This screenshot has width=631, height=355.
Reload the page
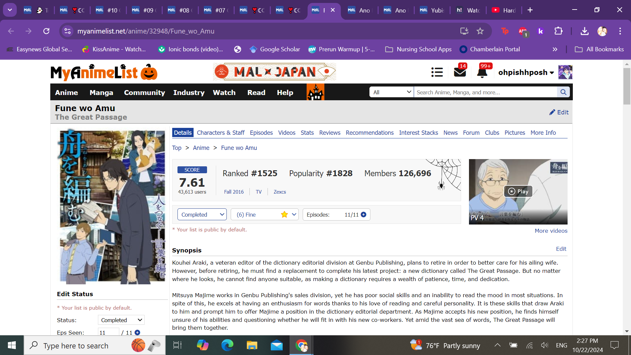(x=46, y=31)
